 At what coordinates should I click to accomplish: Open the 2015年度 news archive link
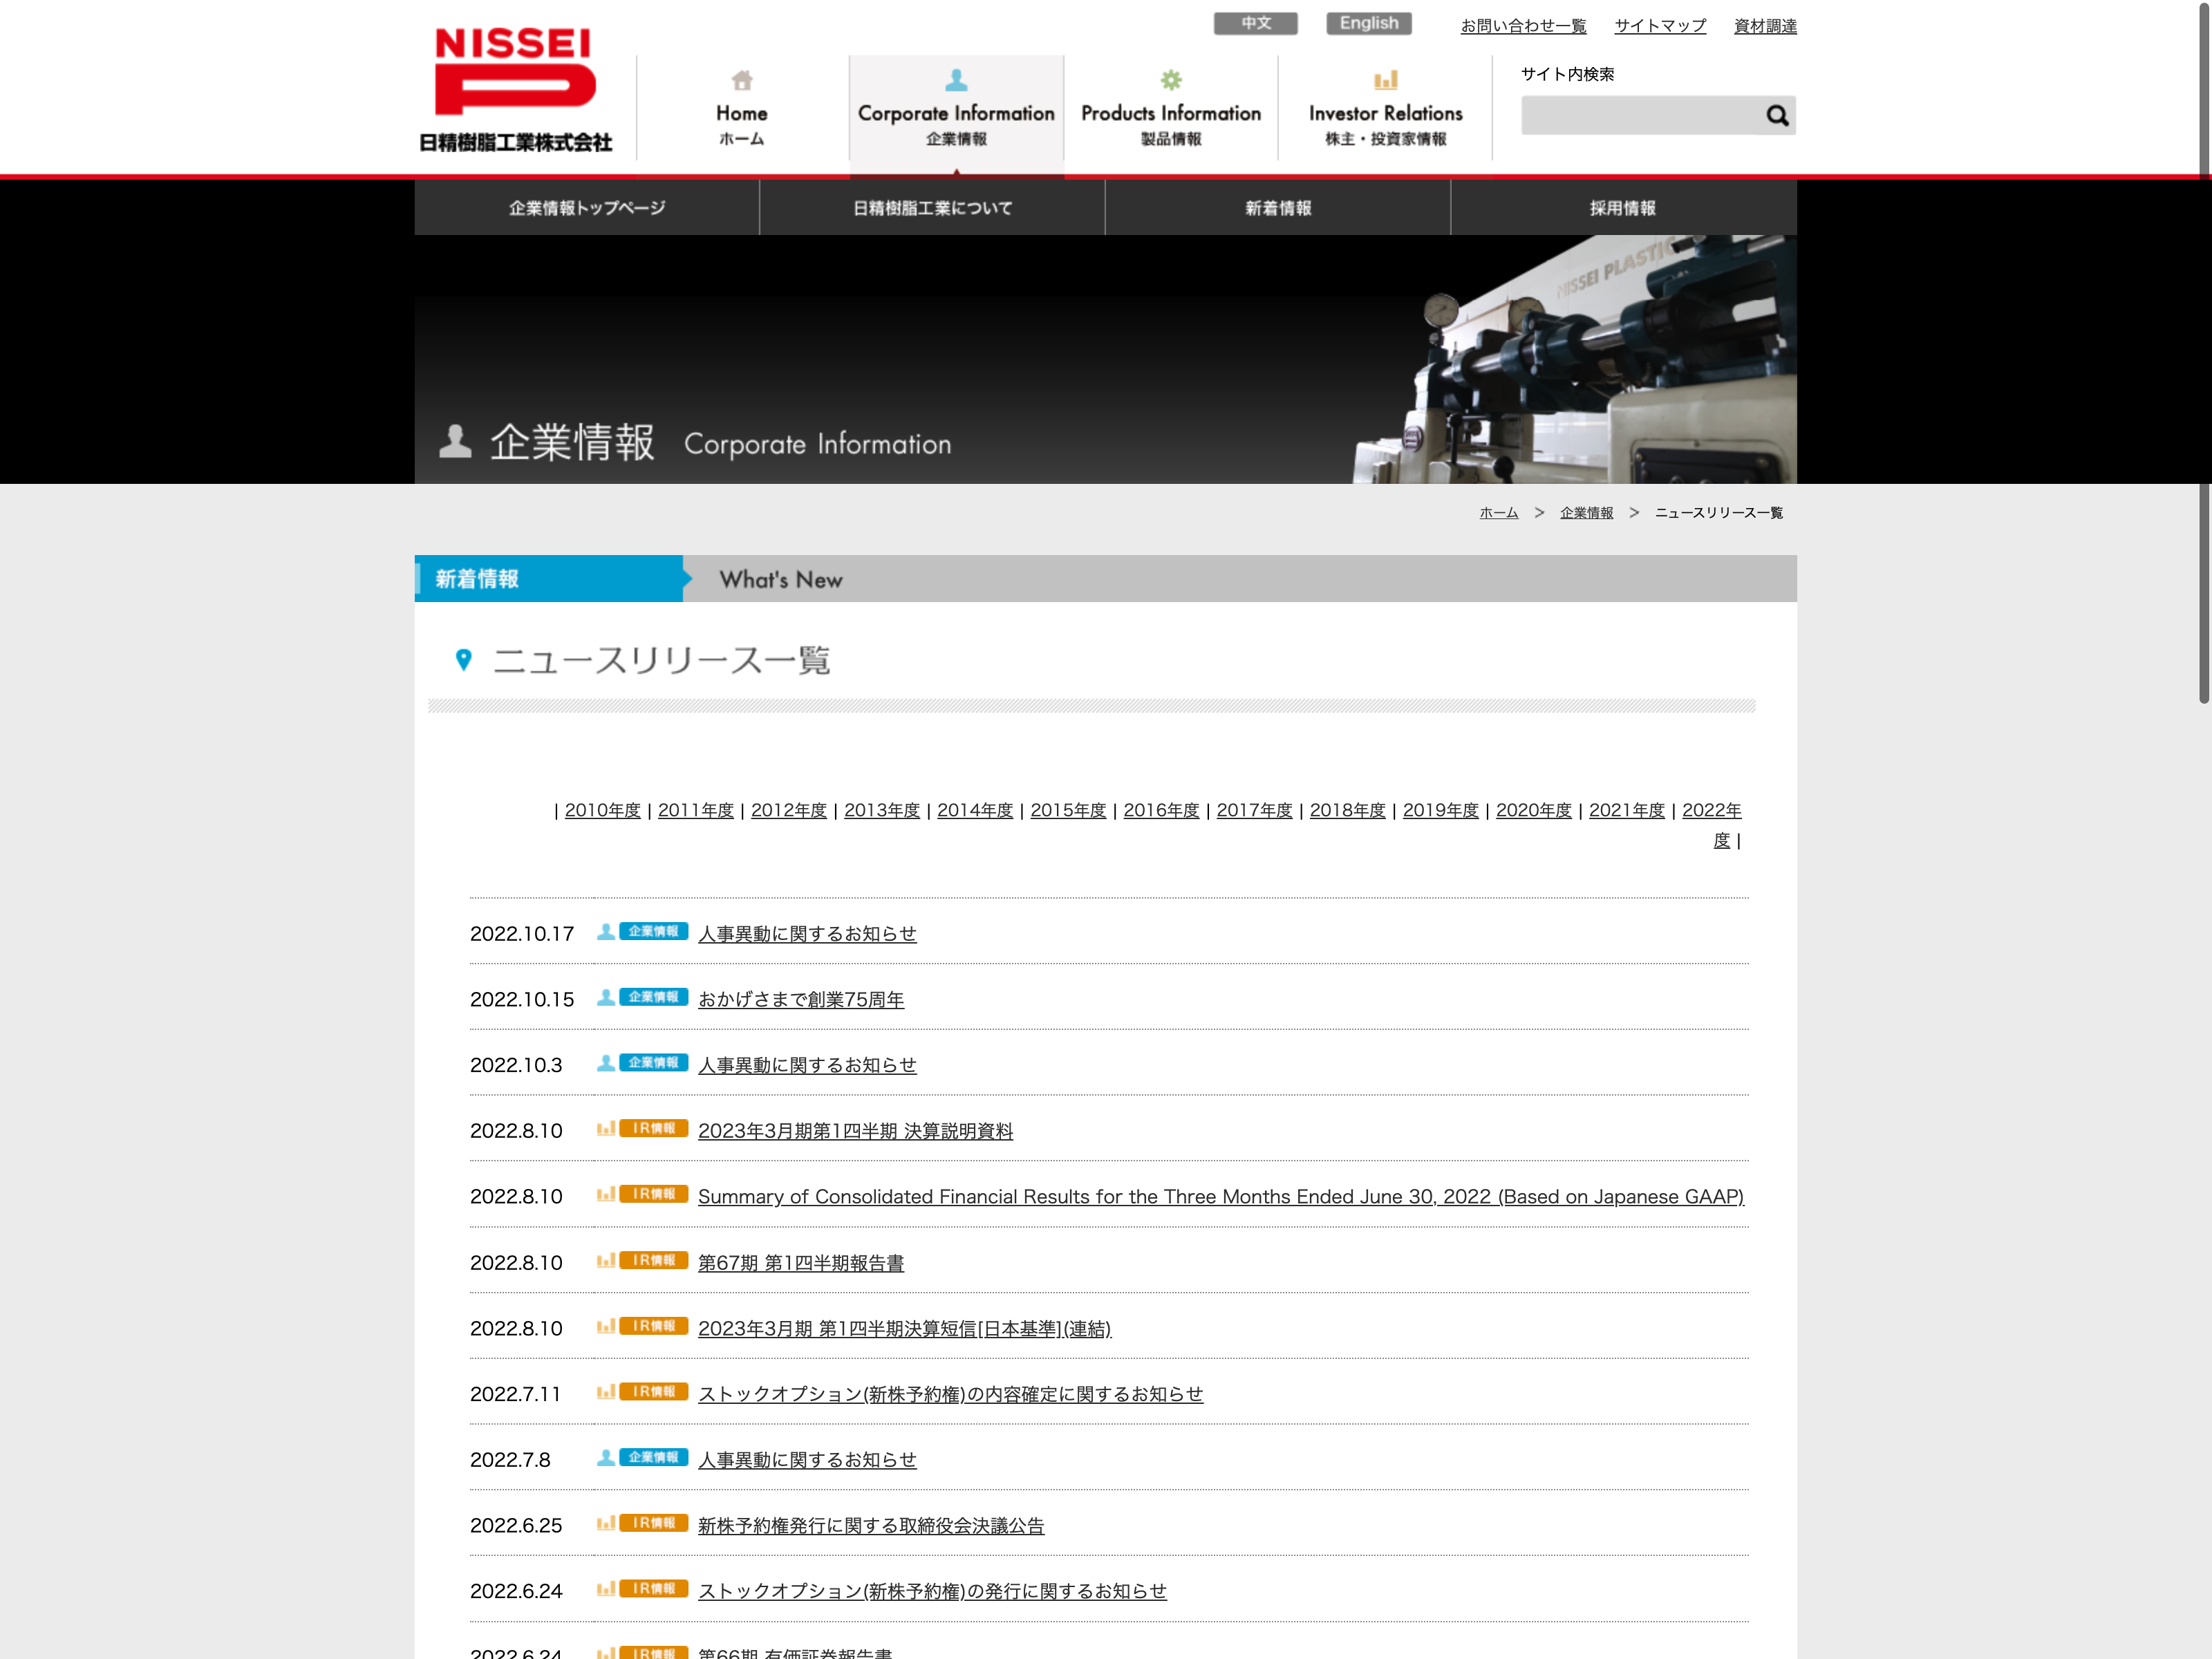coord(1067,810)
